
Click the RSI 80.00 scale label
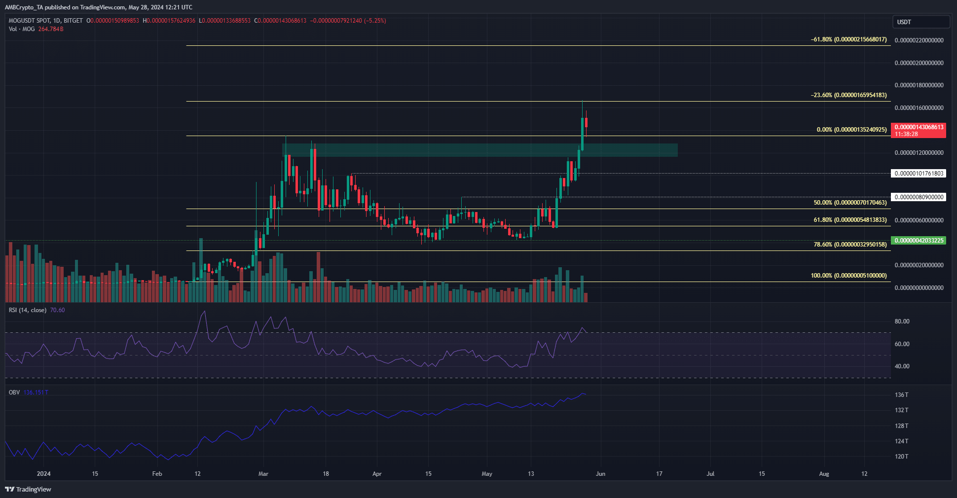click(902, 321)
